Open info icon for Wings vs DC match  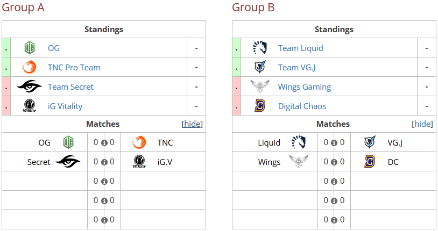pyautogui.click(x=334, y=162)
